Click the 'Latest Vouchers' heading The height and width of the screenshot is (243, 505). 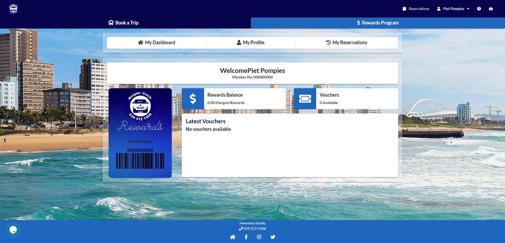(206, 121)
